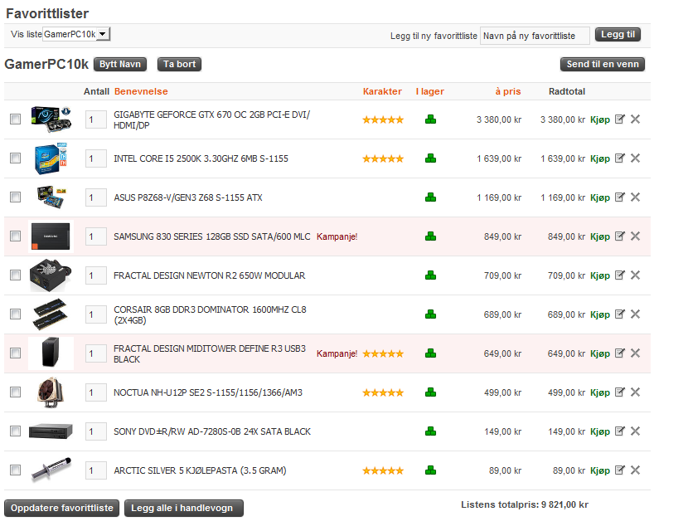Tick the Corsair 8GB DDR3 Dominator checkbox
The width and height of the screenshot is (688, 531).
coord(15,314)
